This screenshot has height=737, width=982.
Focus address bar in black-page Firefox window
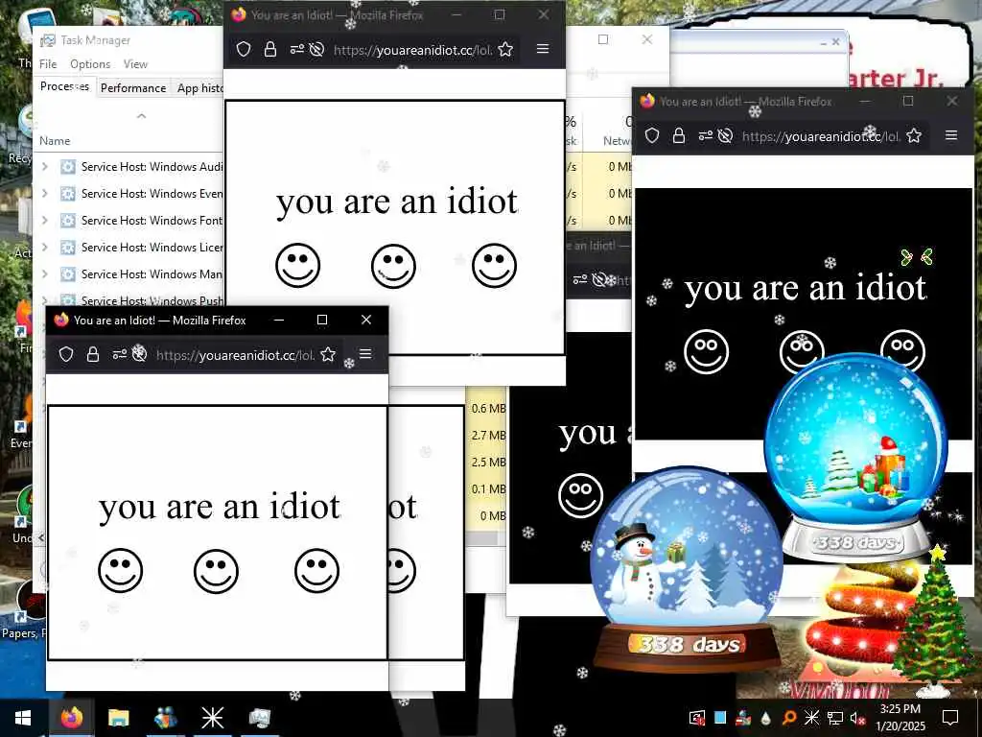tap(821, 136)
